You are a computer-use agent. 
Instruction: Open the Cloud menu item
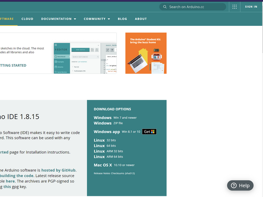click(x=28, y=19)
